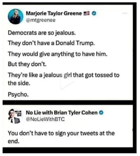Click the No Lie with Brian Tyler Cohen name
The width and height of the screenshot is (140, 156).
(62, 113)
